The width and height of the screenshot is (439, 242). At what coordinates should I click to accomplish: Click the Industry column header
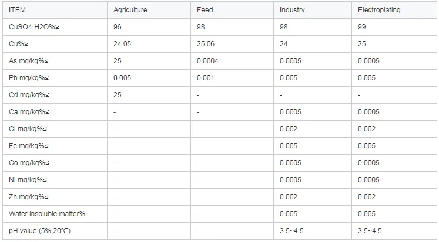pyautogui.click(x=293, y=10)
